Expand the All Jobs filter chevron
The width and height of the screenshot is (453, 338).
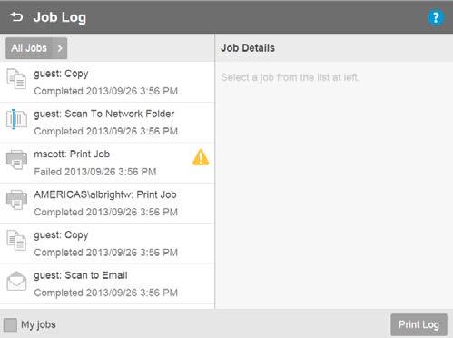click(x=60, y=48)
